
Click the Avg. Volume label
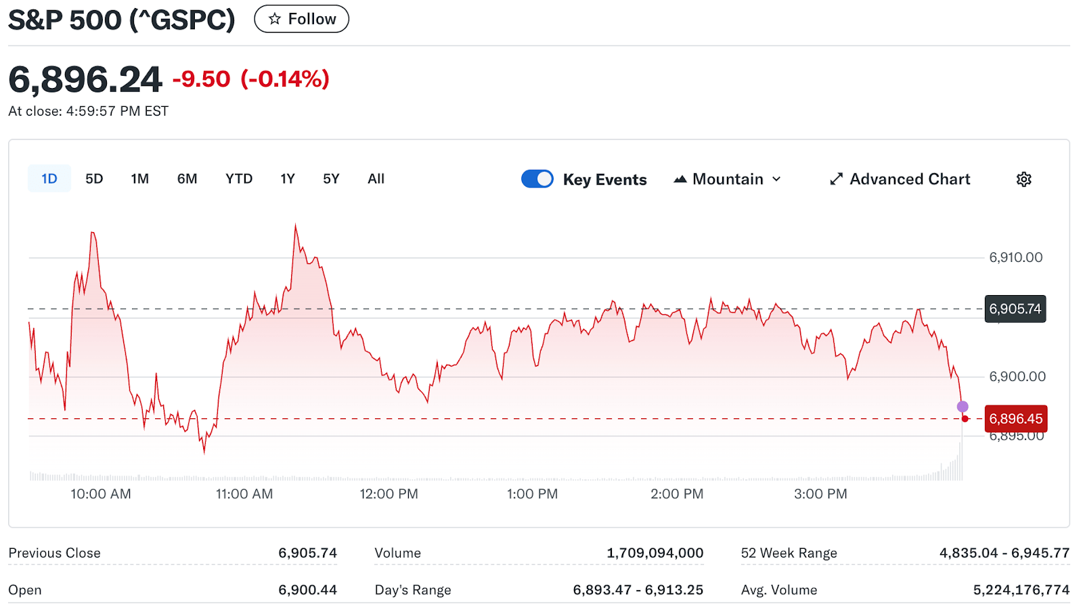point(779,590)
